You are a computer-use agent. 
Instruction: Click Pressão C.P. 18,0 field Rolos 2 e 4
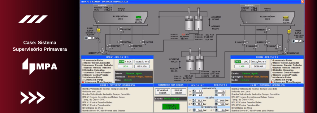tap(222, 104)
